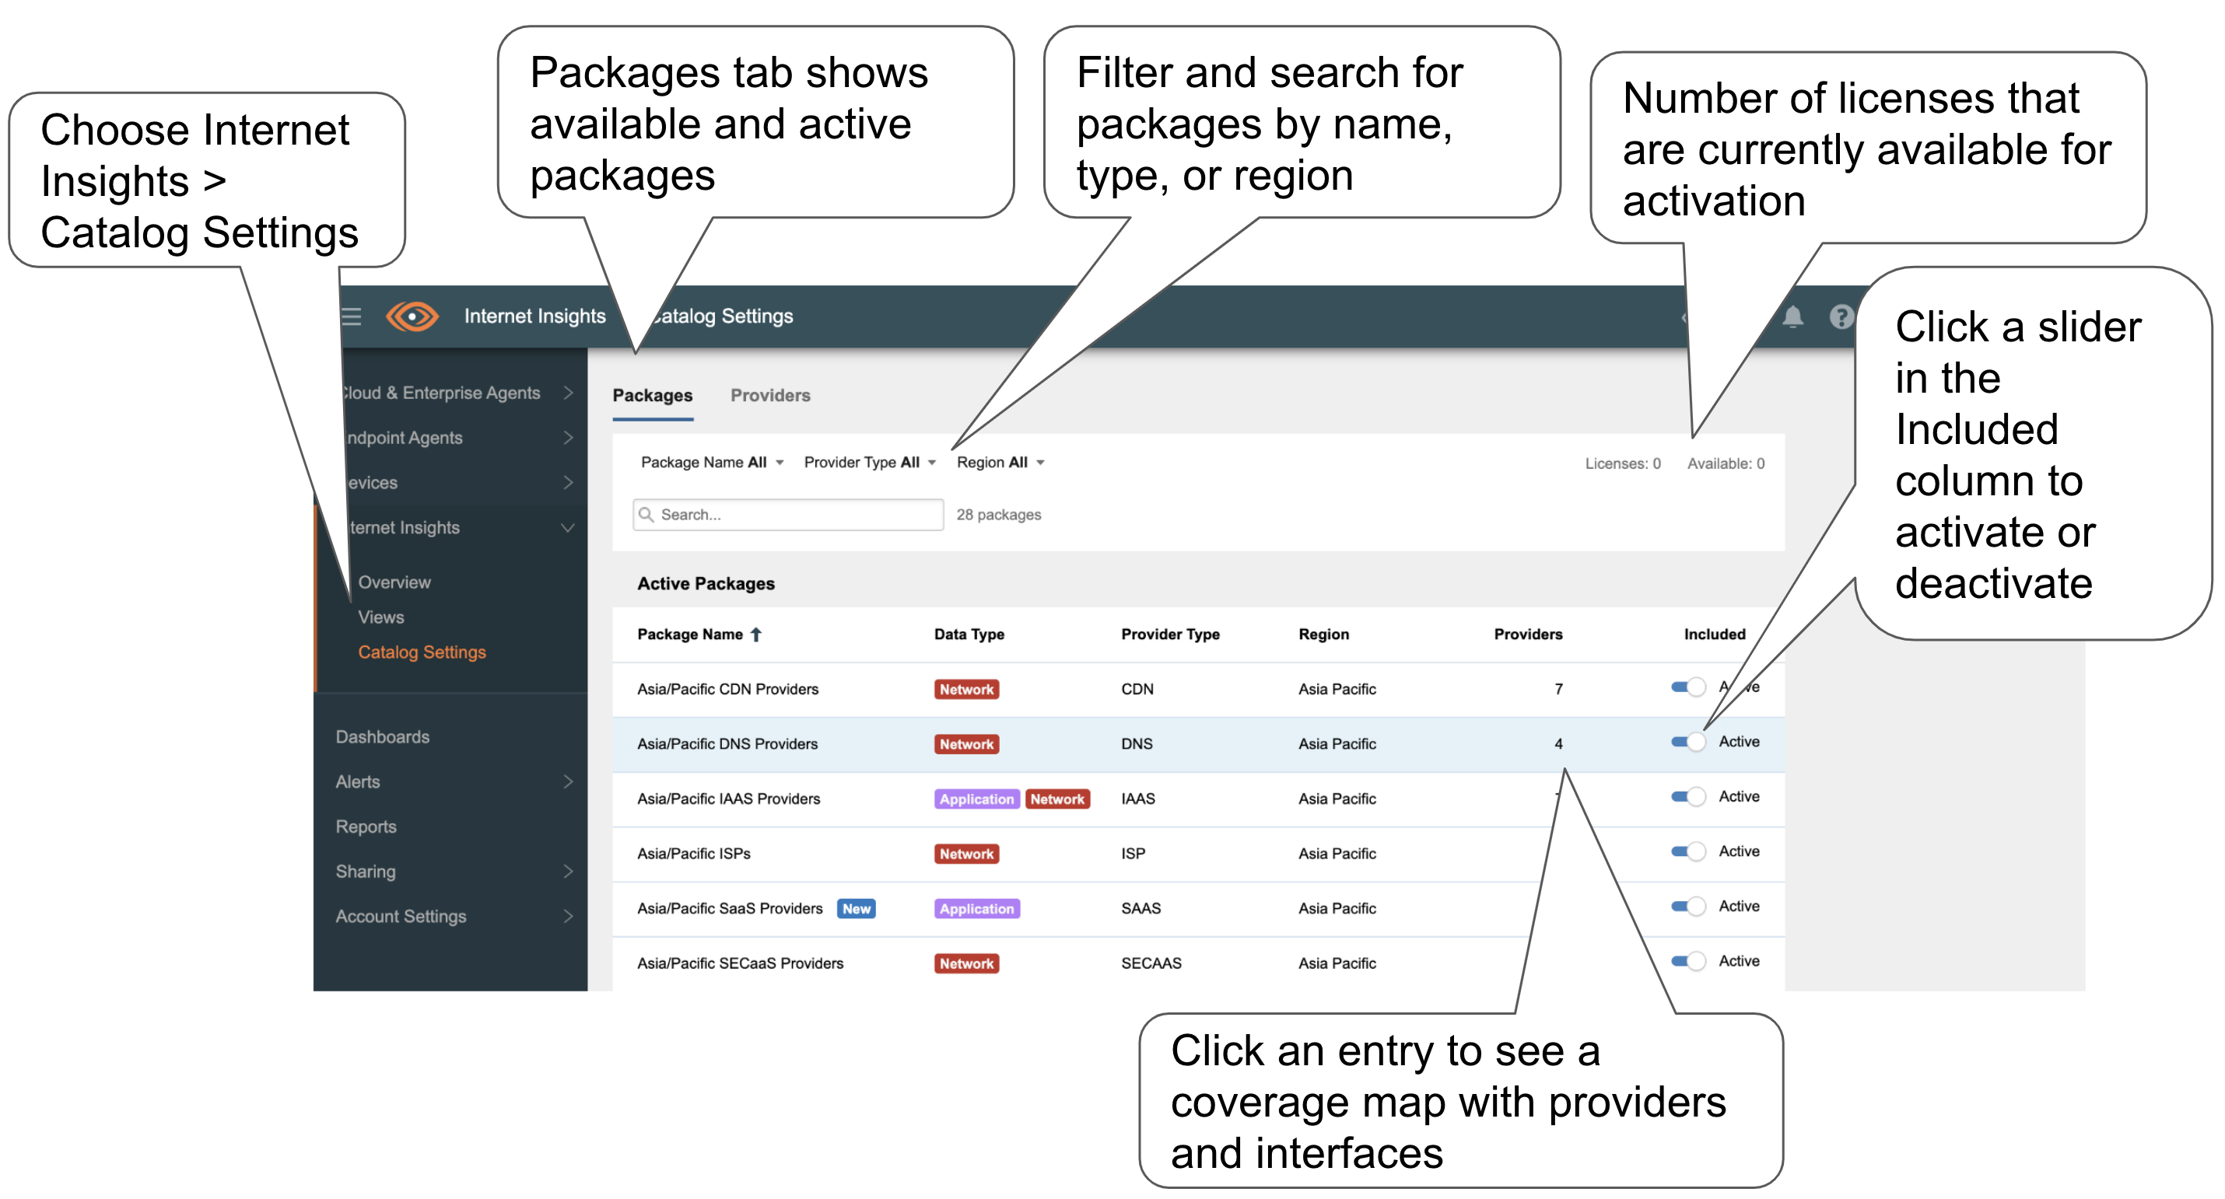
Task: Click SECAAS provider type cell
Action: point(1151,963)
